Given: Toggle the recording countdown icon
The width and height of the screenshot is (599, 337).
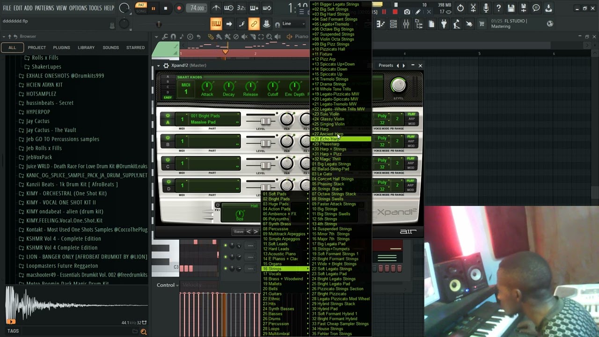Looking at the screenshot, I should coord(241,8).
